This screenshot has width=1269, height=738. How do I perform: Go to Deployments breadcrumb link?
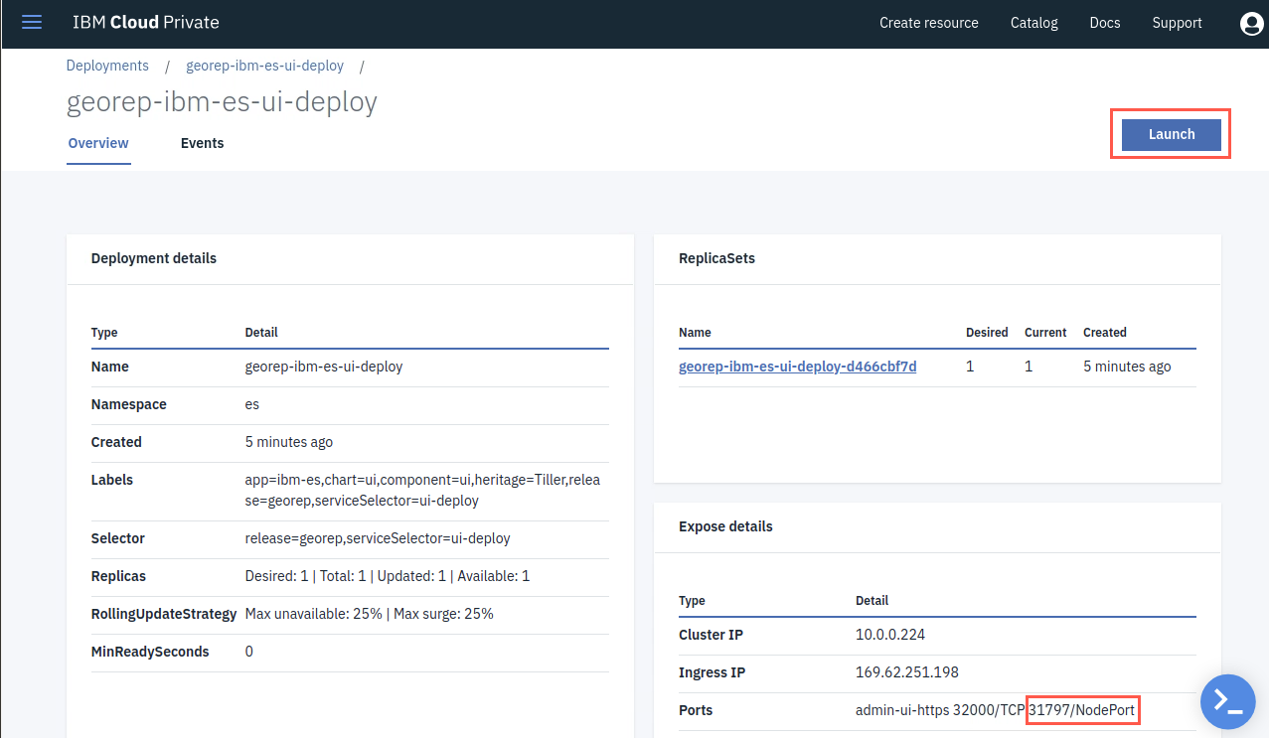[107, 66]
